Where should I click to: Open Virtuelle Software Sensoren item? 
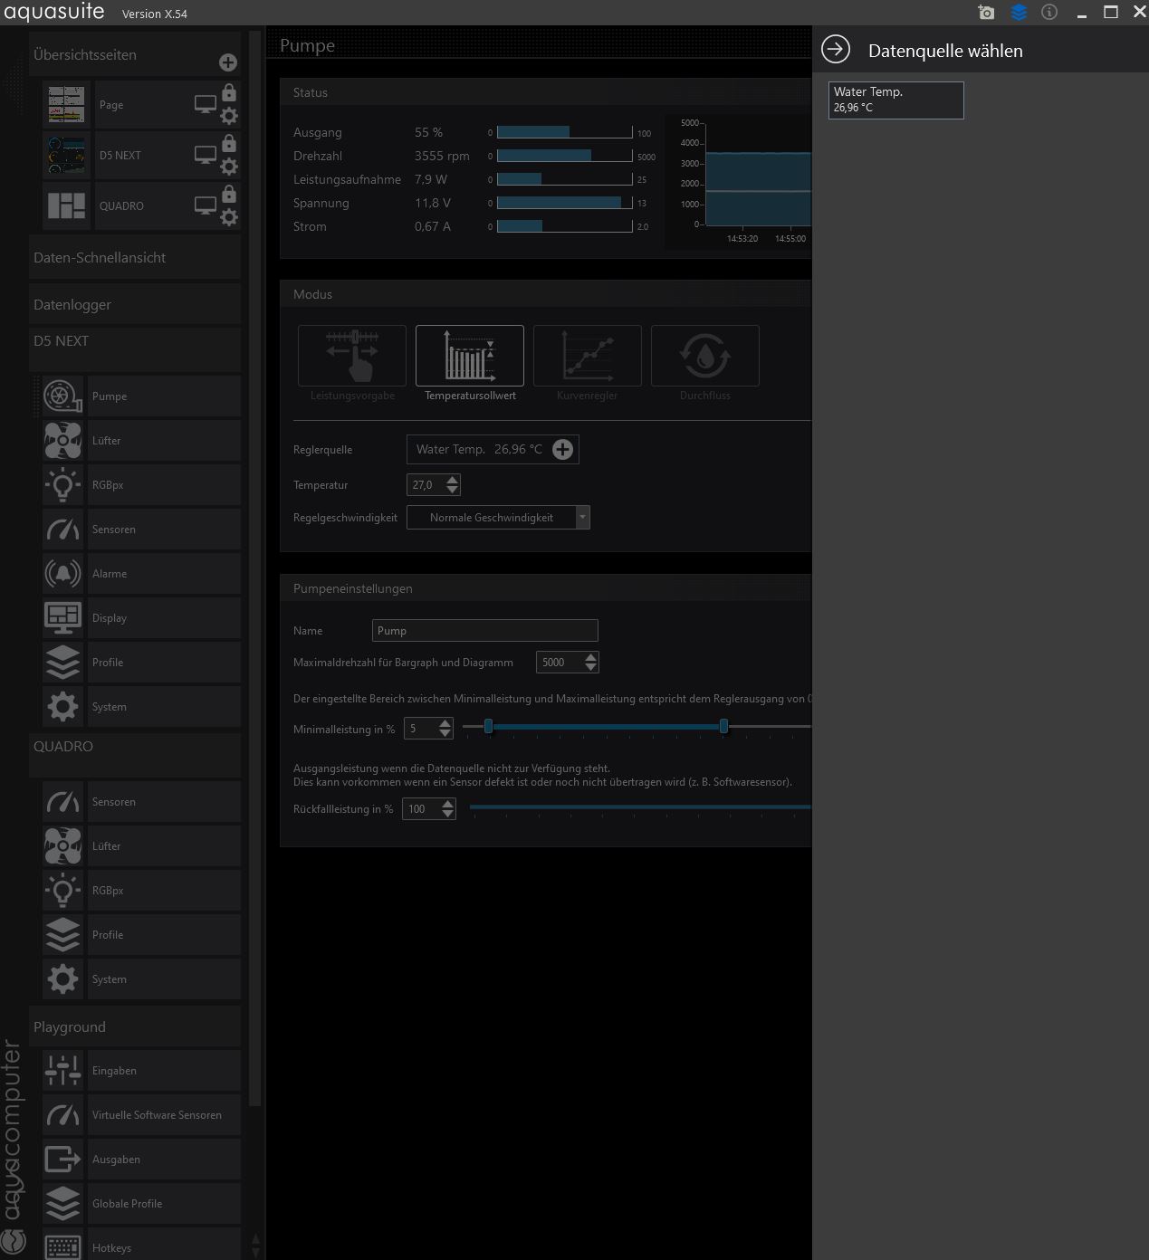(164, 1115)
